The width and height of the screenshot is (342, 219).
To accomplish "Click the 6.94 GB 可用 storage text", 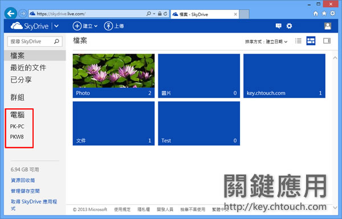I will point(25,169).
